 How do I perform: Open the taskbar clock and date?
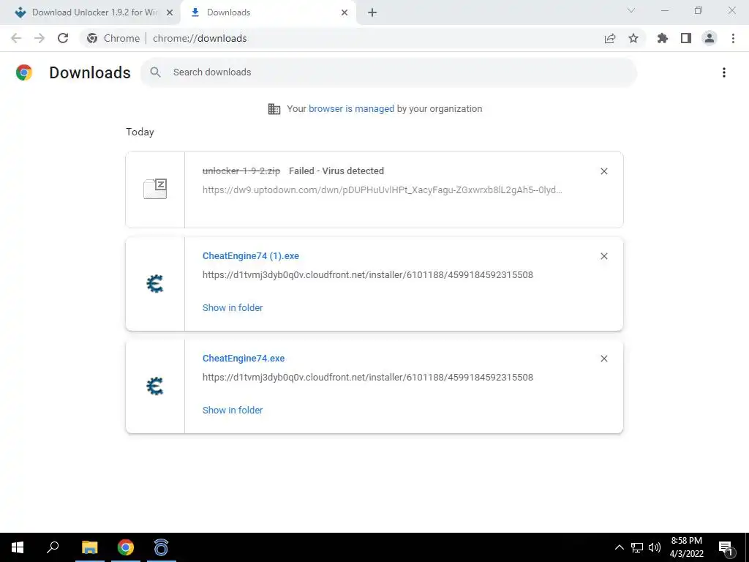[x=686, y=547]
